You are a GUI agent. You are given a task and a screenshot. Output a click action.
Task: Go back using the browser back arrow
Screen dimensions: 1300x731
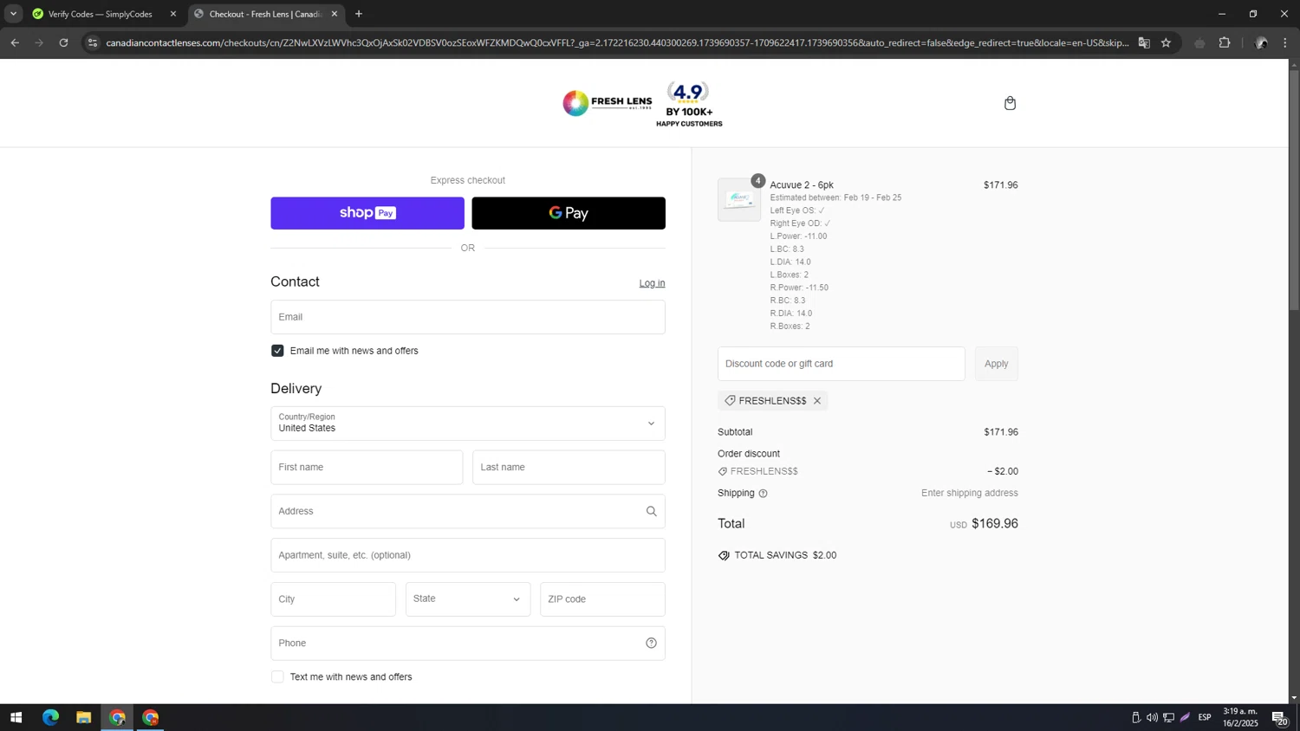click(x=15, y=42)
